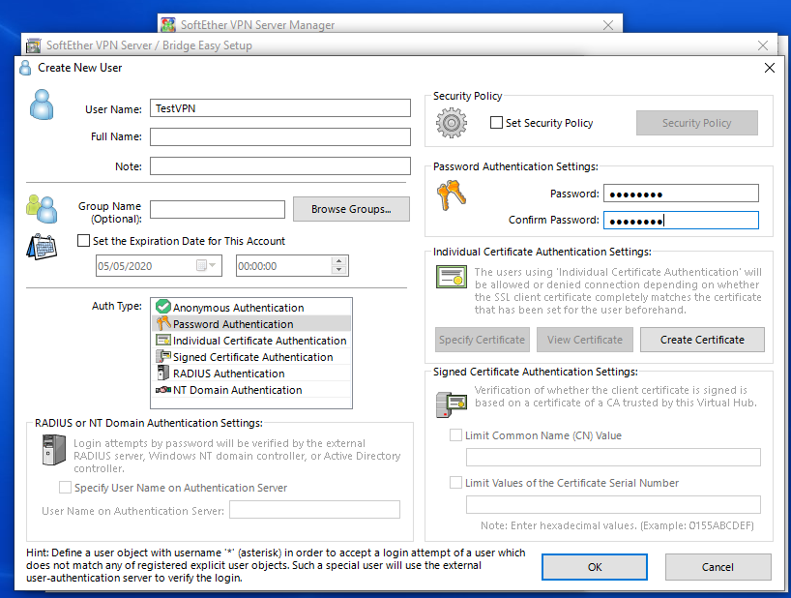Image resolution: width=791 pixels, height=598 pixels.
Task: Select RADIUS Authentication auth type
Action: (x=251, y=374)
